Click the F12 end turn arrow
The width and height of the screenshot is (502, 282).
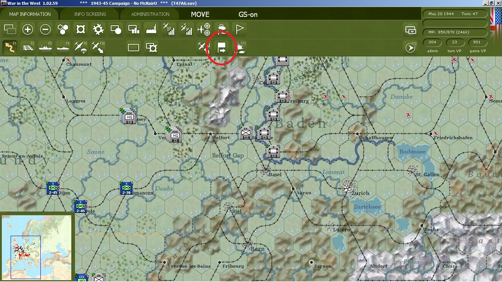pyautogui.click(x=410, y=48)
